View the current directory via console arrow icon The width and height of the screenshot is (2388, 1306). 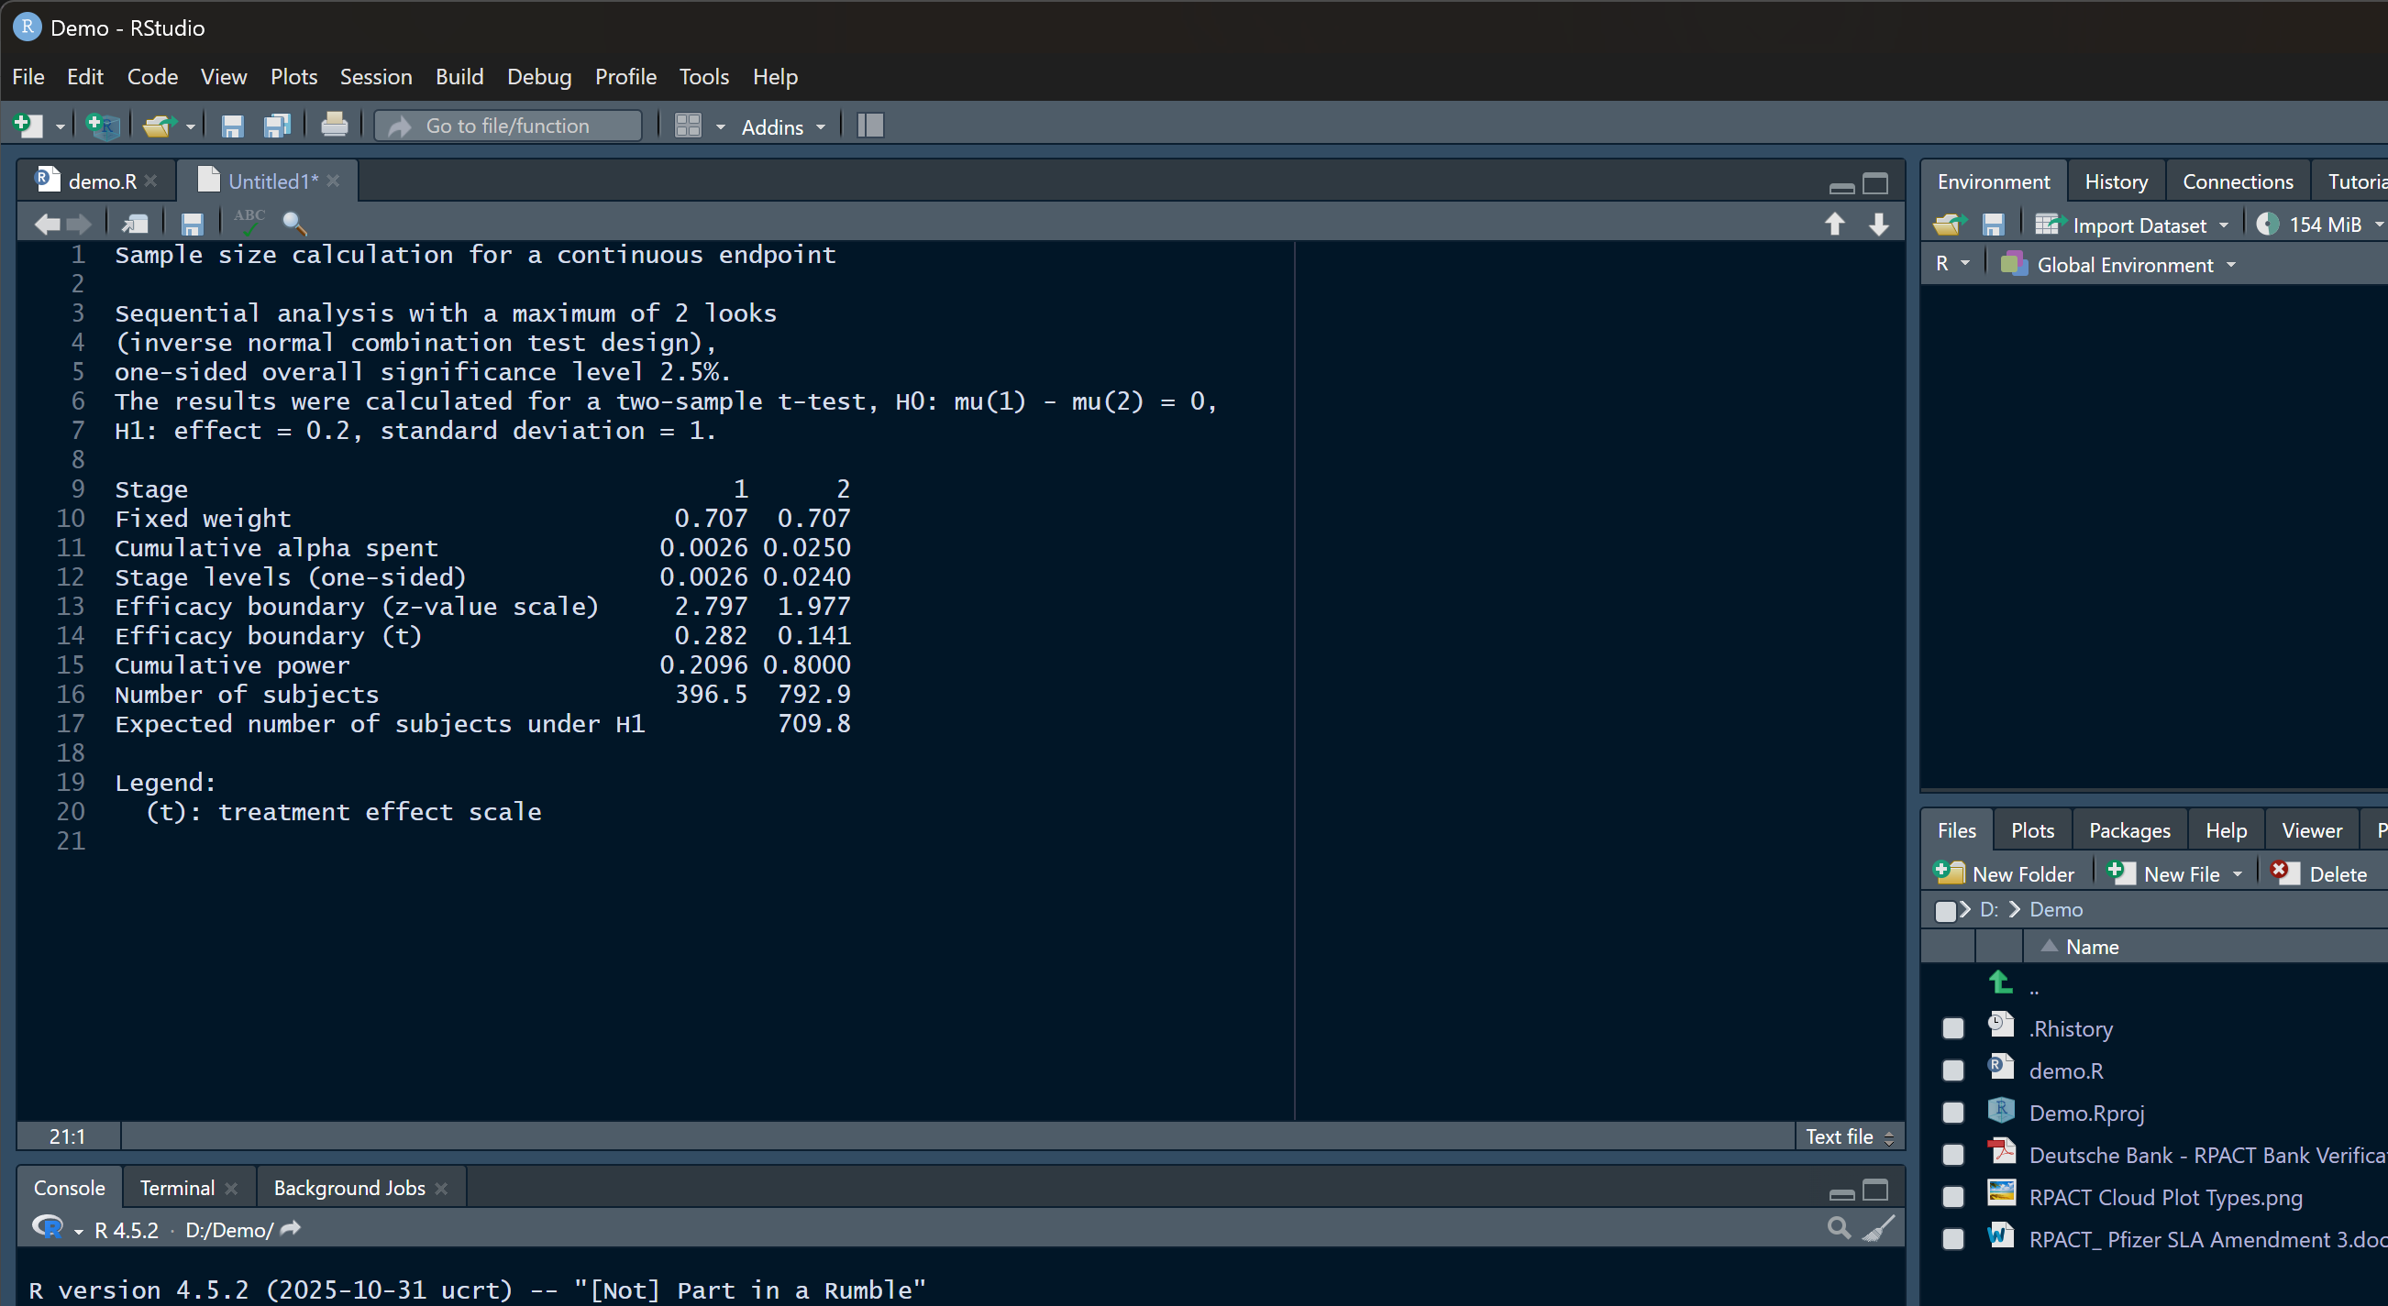pos(290,1229)
